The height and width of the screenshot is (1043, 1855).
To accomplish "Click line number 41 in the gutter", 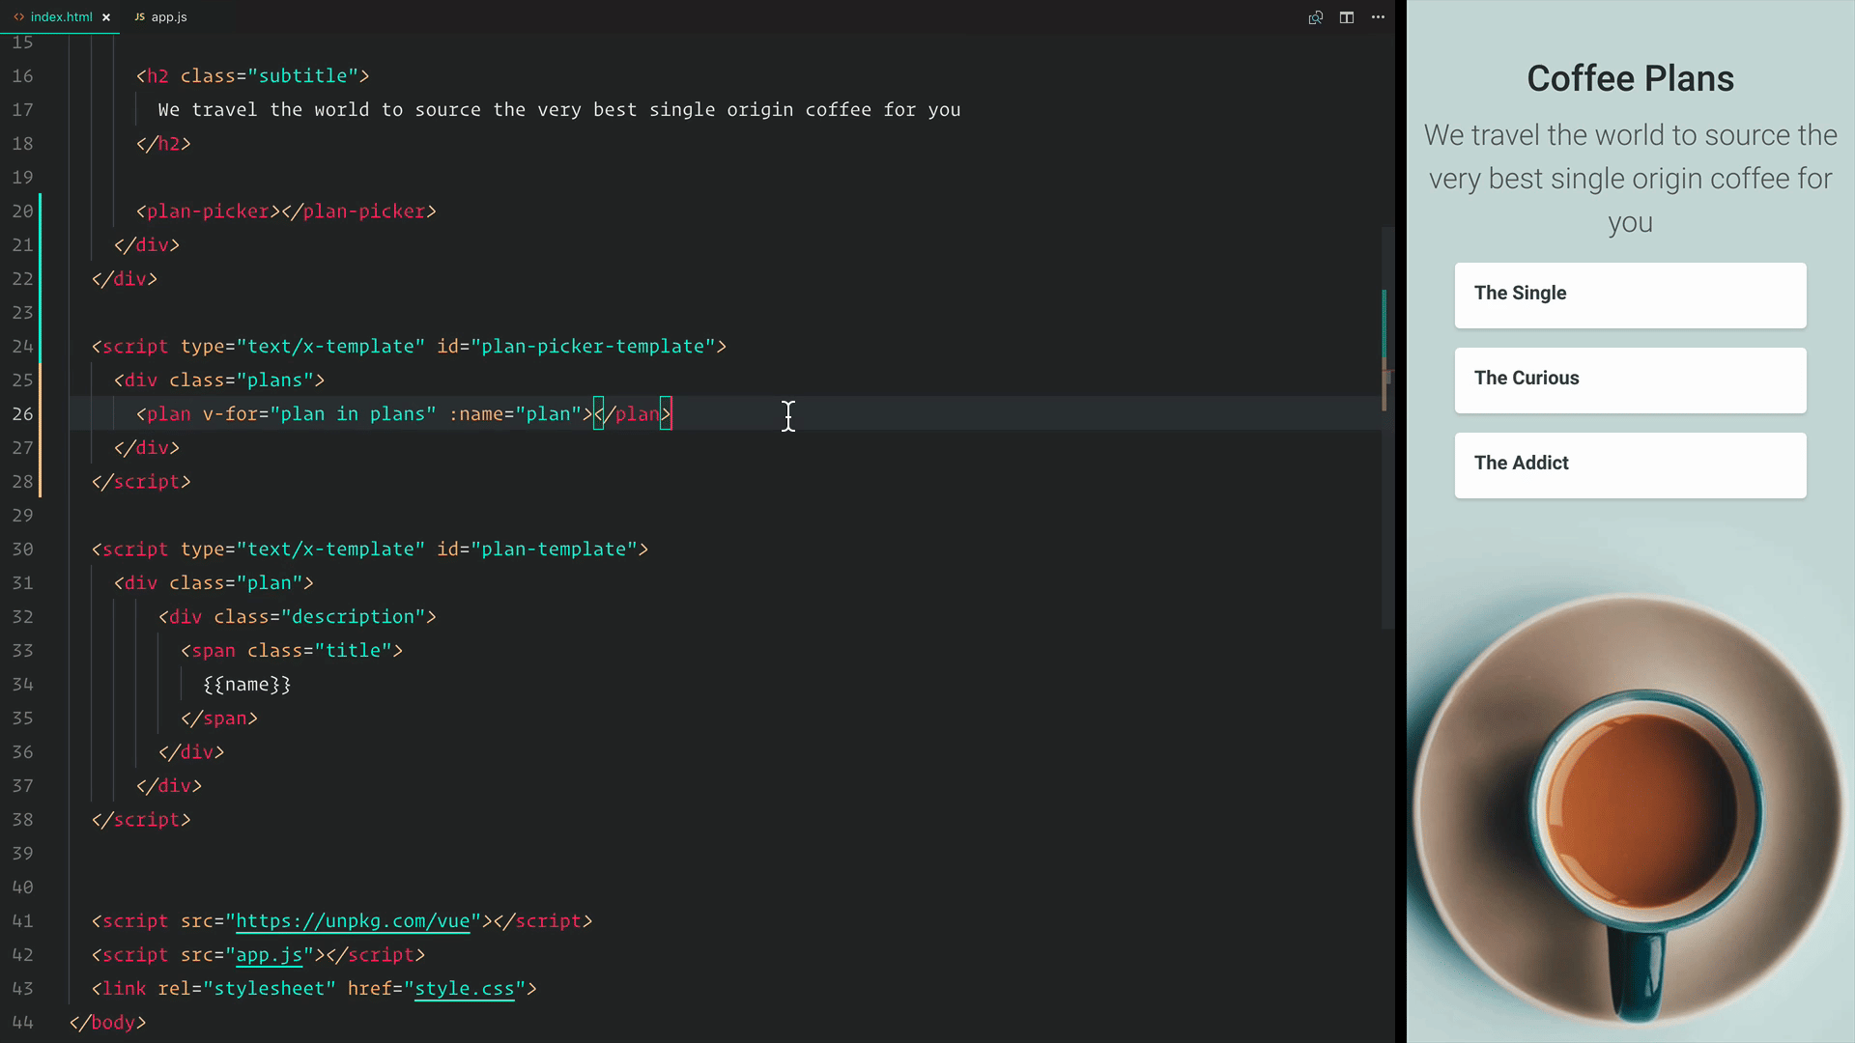I will click(x=22, y=921).
